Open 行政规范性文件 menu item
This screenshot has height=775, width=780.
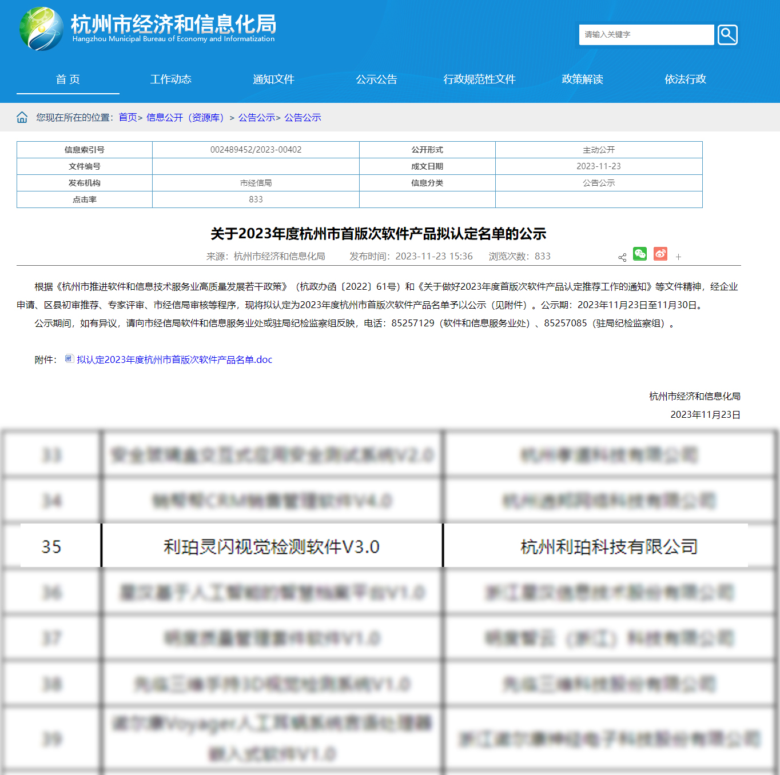pos(480,79)
